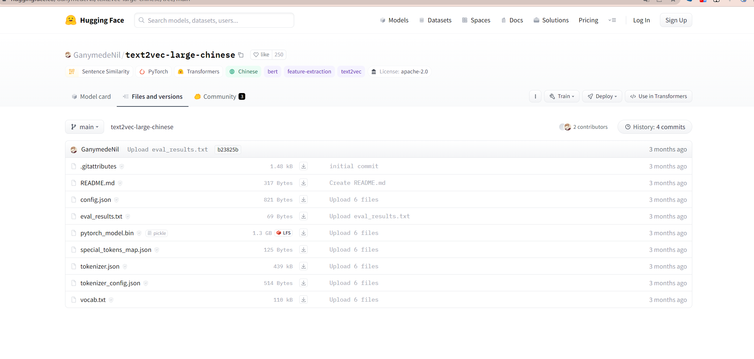Image resolution: width=754 pixels, height=359 pixels.
Task: Click the bert tag
Action: [273, 72]
